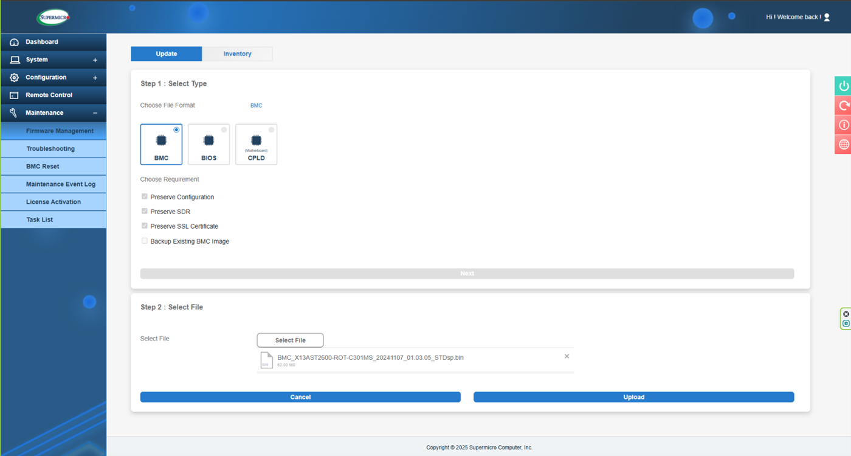Screen dimensions: 851x456
Task: Click the Dashboard gauge icon
Action: click(15, 42)
